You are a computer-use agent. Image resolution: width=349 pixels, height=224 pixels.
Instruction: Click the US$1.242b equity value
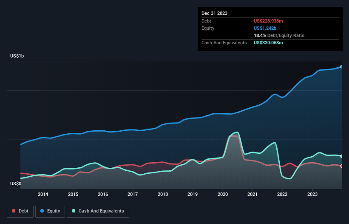pyautogui.click(x=265, y=28)
